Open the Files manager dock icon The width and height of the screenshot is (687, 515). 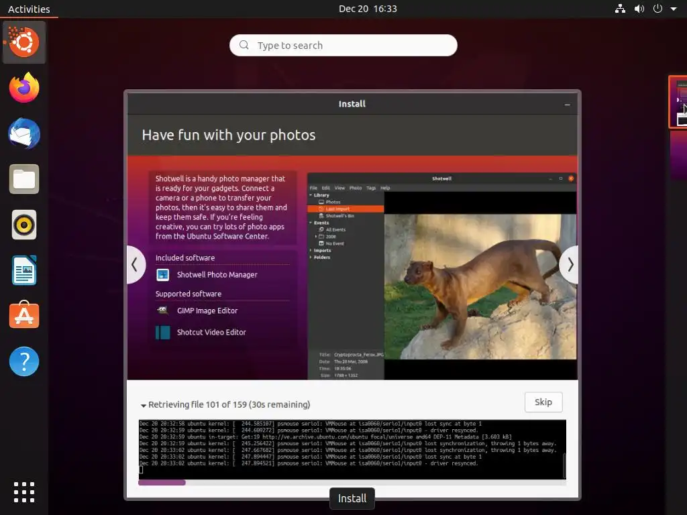pyautogui.click(x=24, y=179)
